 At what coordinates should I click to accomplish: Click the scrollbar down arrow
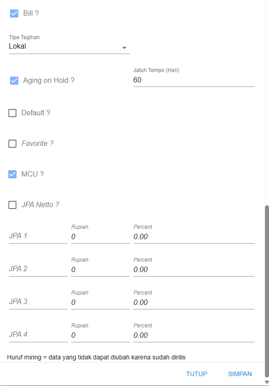pyautogui.click(x=267, y=382)
